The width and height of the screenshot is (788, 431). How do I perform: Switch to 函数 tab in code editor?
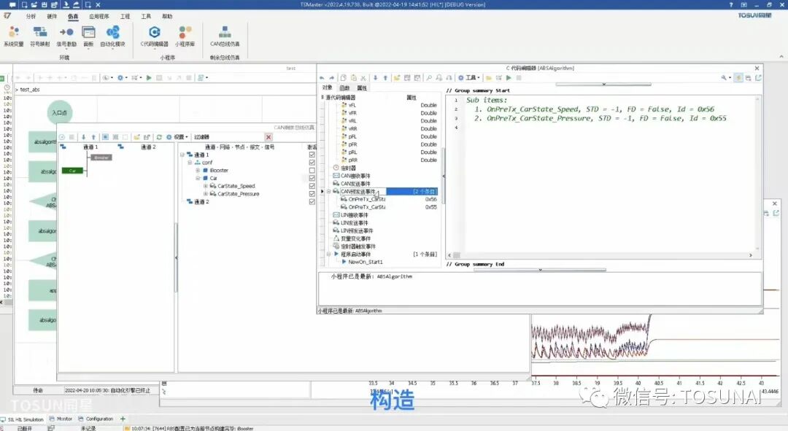point(344,88)
